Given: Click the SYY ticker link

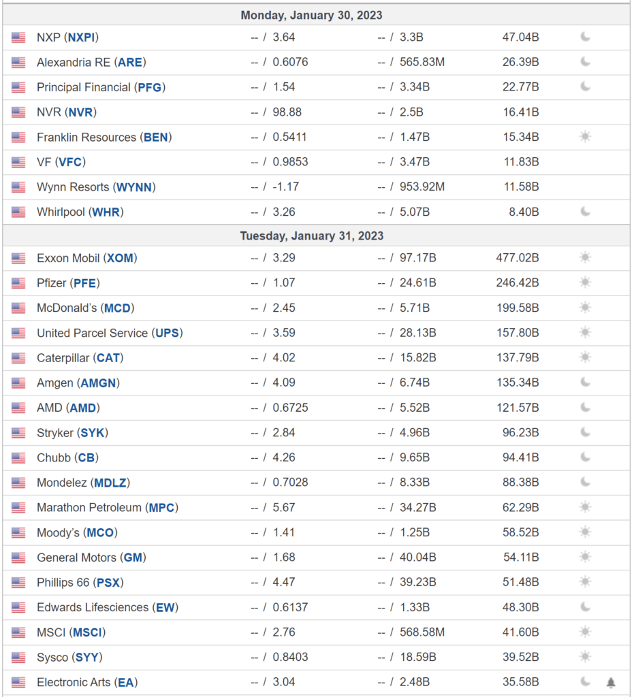Looking at the screenshot, I should (87, 657).
